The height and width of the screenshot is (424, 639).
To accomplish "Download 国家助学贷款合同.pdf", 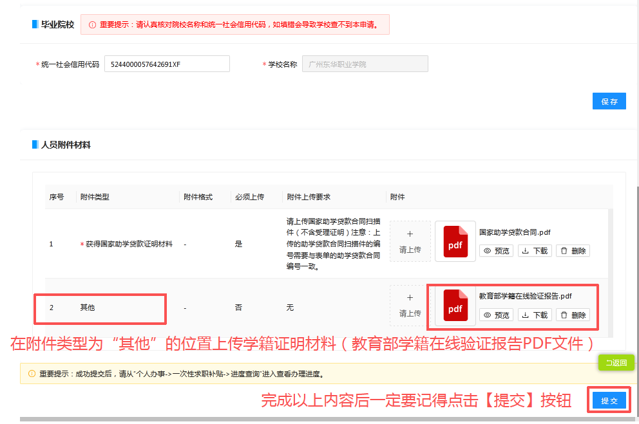I will pos(535,251).
